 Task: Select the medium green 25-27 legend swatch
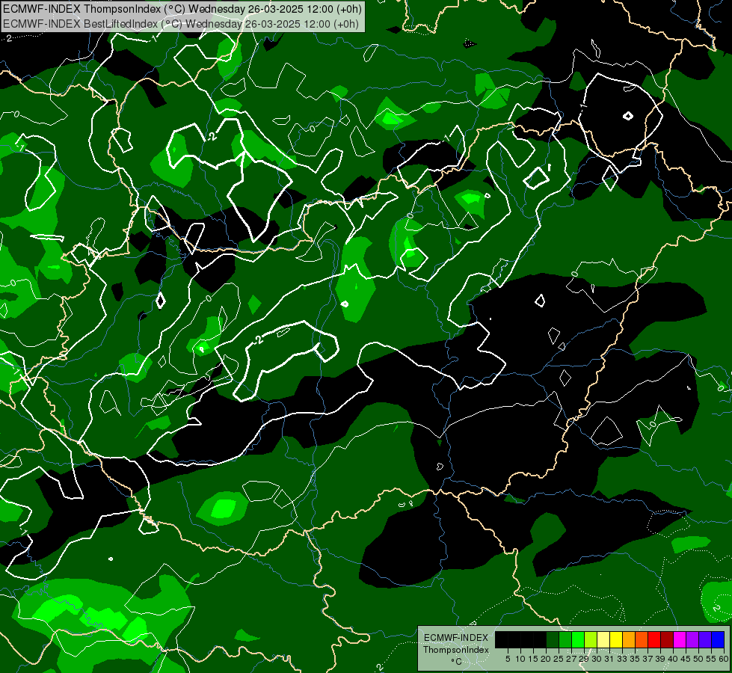(x=565, y=639)
